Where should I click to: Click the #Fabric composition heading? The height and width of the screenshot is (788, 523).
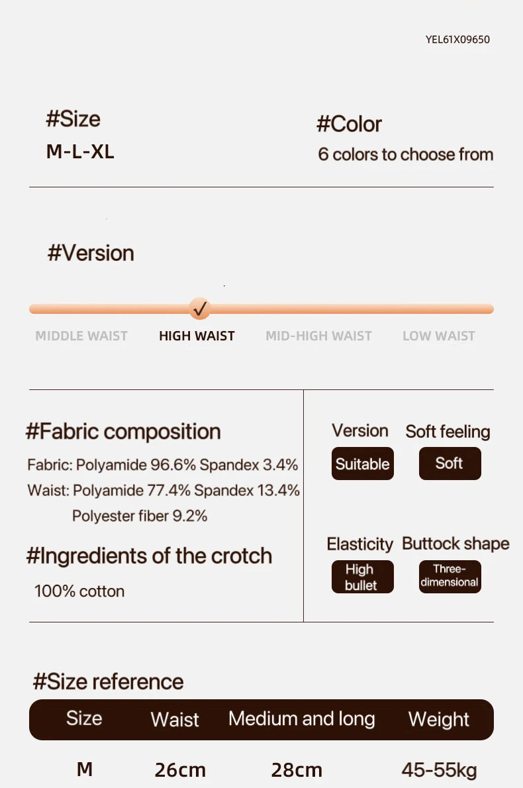point(123,432)
